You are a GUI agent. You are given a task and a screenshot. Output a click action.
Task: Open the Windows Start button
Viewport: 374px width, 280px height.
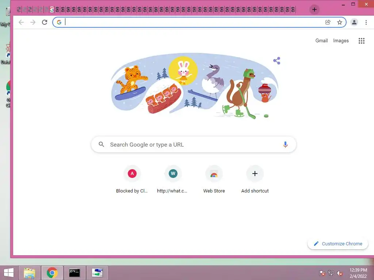(9, 273)
